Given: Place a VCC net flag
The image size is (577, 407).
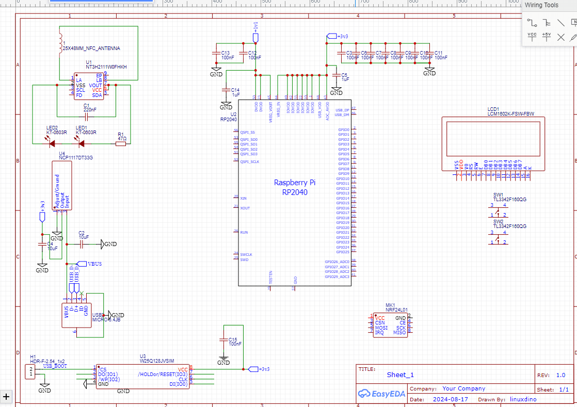Looking at the screenshot, I should [x=532, y=37].
